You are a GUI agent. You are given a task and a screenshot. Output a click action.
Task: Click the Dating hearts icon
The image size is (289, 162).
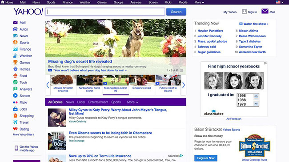tap(15, 129)
